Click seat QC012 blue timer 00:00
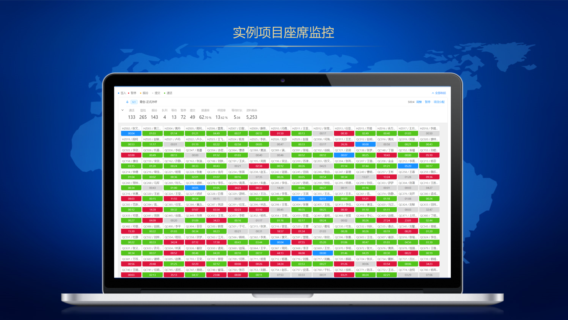 [x=365, y=145]
